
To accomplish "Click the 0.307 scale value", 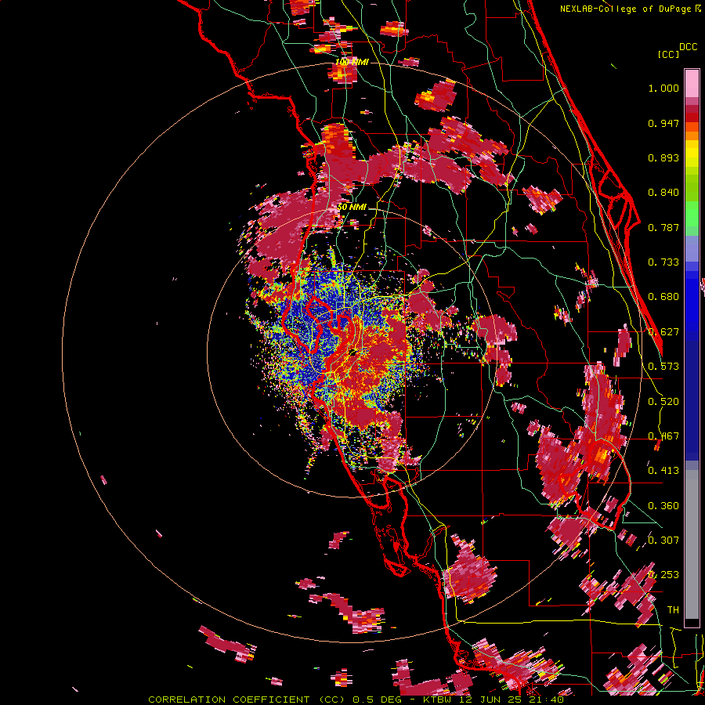I will click(x=663, y=540).
